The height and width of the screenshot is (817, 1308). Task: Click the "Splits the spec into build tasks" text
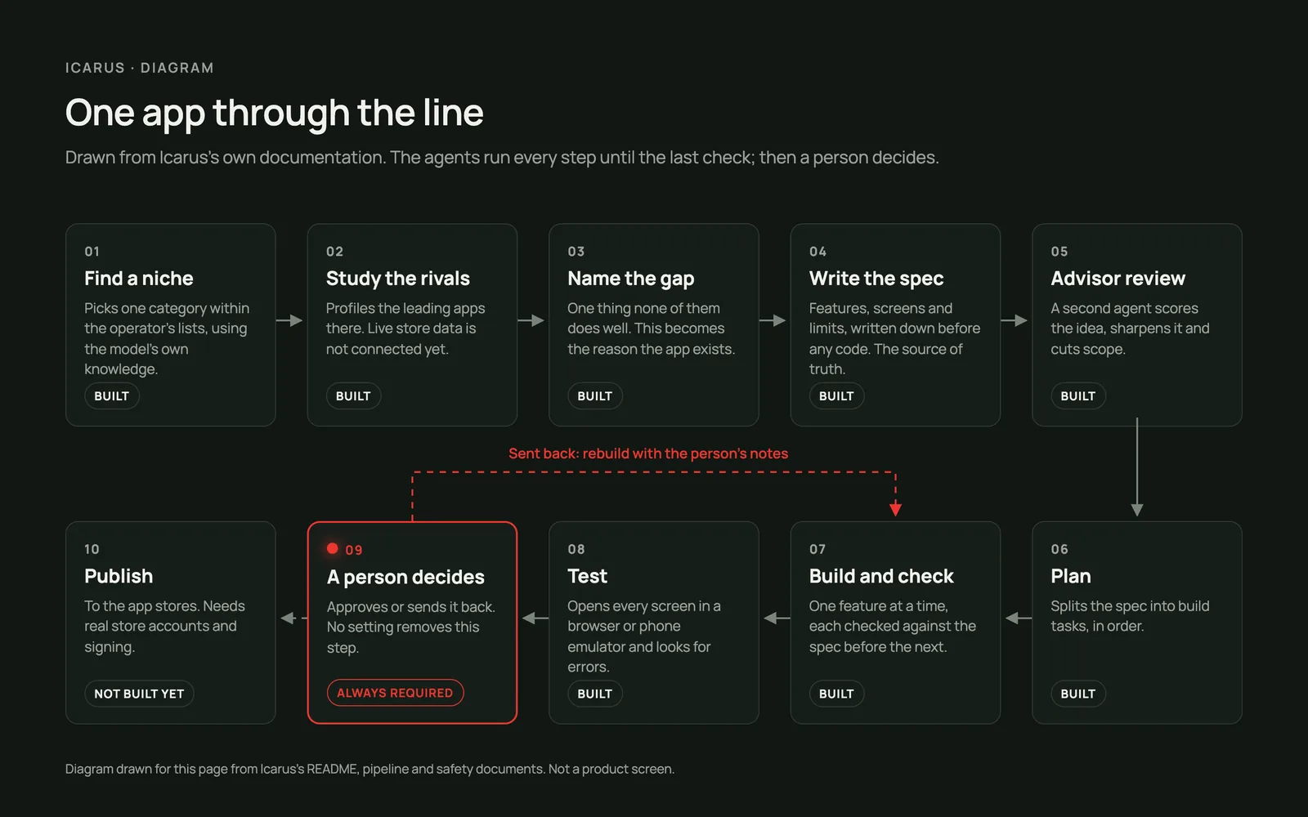[x=1130, y=616]
